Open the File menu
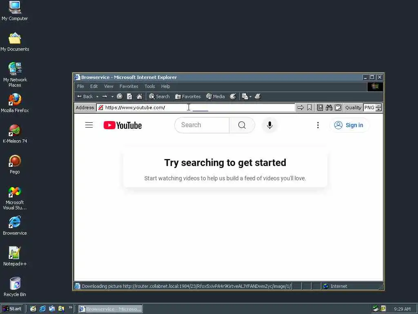The height and width of the screenshot is (314, 418). coord(80,86)
